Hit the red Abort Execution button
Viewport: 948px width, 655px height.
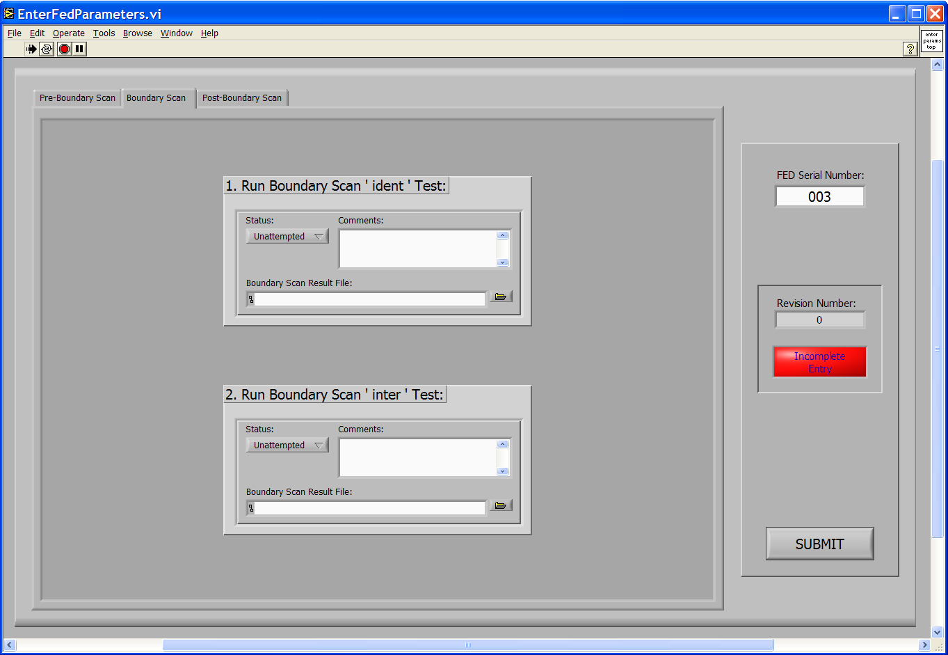point(64,49)
